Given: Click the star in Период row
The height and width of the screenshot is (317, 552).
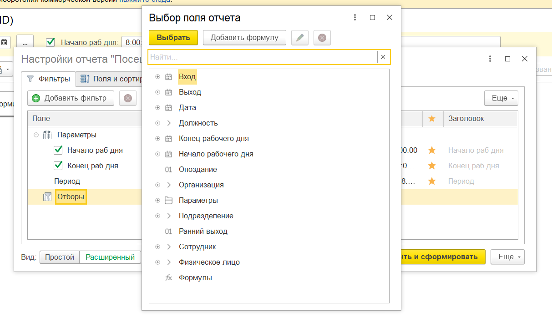Looking at the screenshot, I should click(432, 181).
